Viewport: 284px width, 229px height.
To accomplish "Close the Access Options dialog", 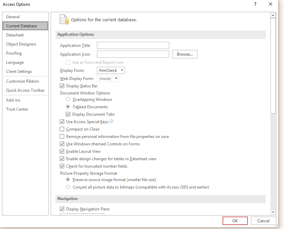I will click(x=270, y=4).
